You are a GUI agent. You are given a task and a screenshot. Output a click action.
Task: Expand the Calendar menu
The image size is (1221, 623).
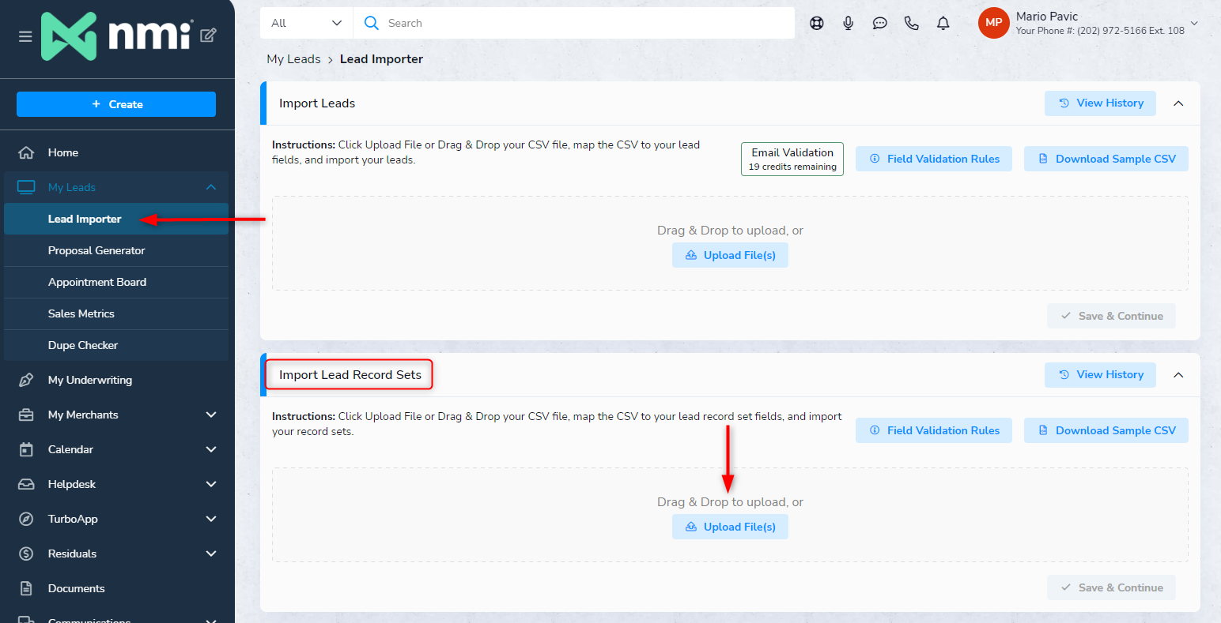coord(211,449)
